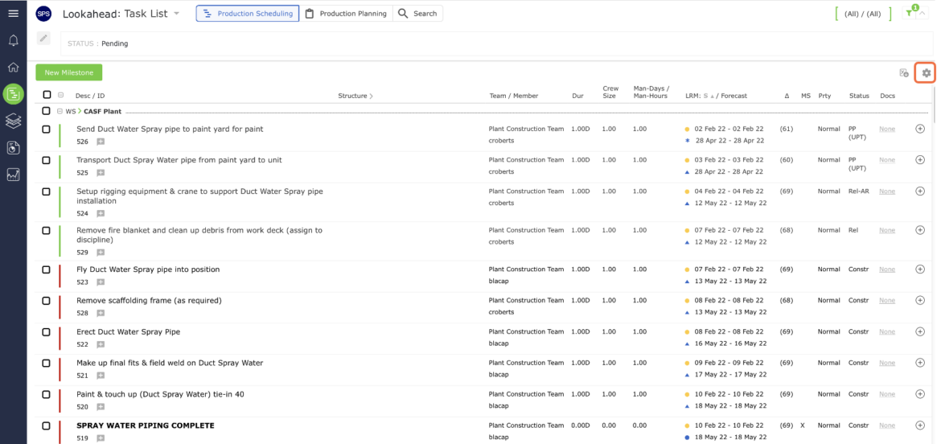Open Docs None link for task 525
941x444 pixels.
pos(887,160)
